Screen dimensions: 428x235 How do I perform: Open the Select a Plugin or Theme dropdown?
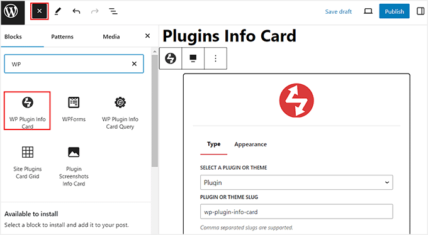click(x=296, y=182)
